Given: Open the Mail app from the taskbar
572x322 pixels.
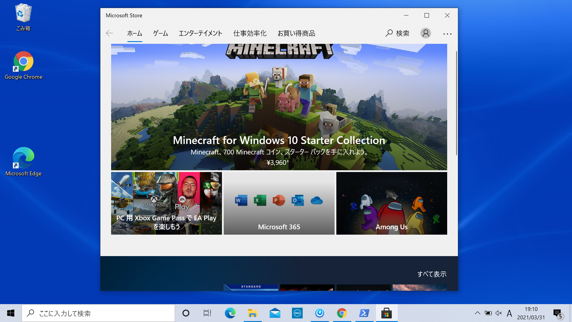Looking at the screenshot, I should click(275, 313).
